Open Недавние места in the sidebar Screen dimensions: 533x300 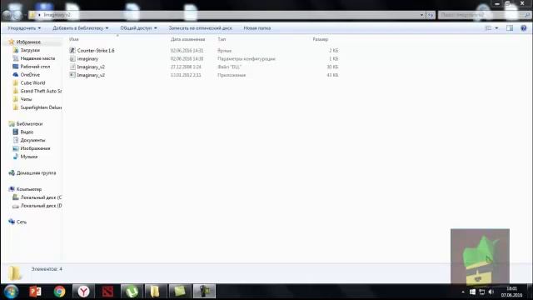[37, 58]
